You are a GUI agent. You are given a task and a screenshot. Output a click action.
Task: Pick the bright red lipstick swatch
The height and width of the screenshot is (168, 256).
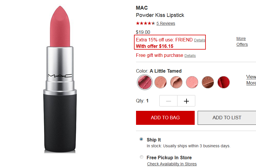pos(224,82)
